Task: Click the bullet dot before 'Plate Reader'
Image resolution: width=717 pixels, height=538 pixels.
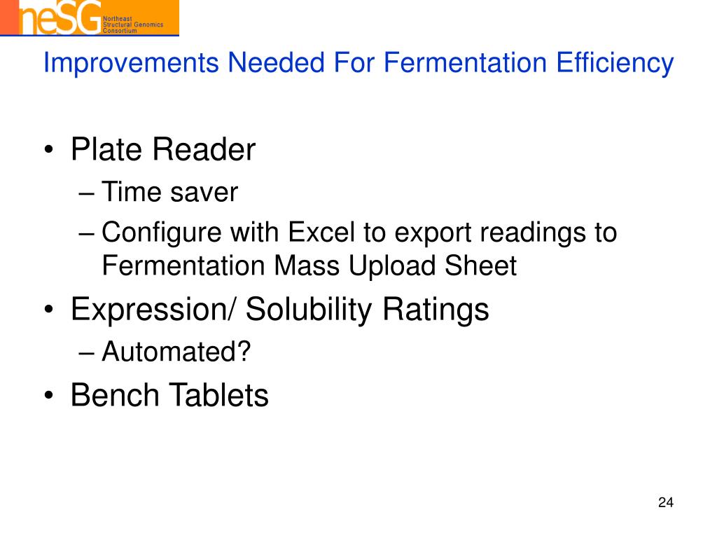Action: [49, 151]
